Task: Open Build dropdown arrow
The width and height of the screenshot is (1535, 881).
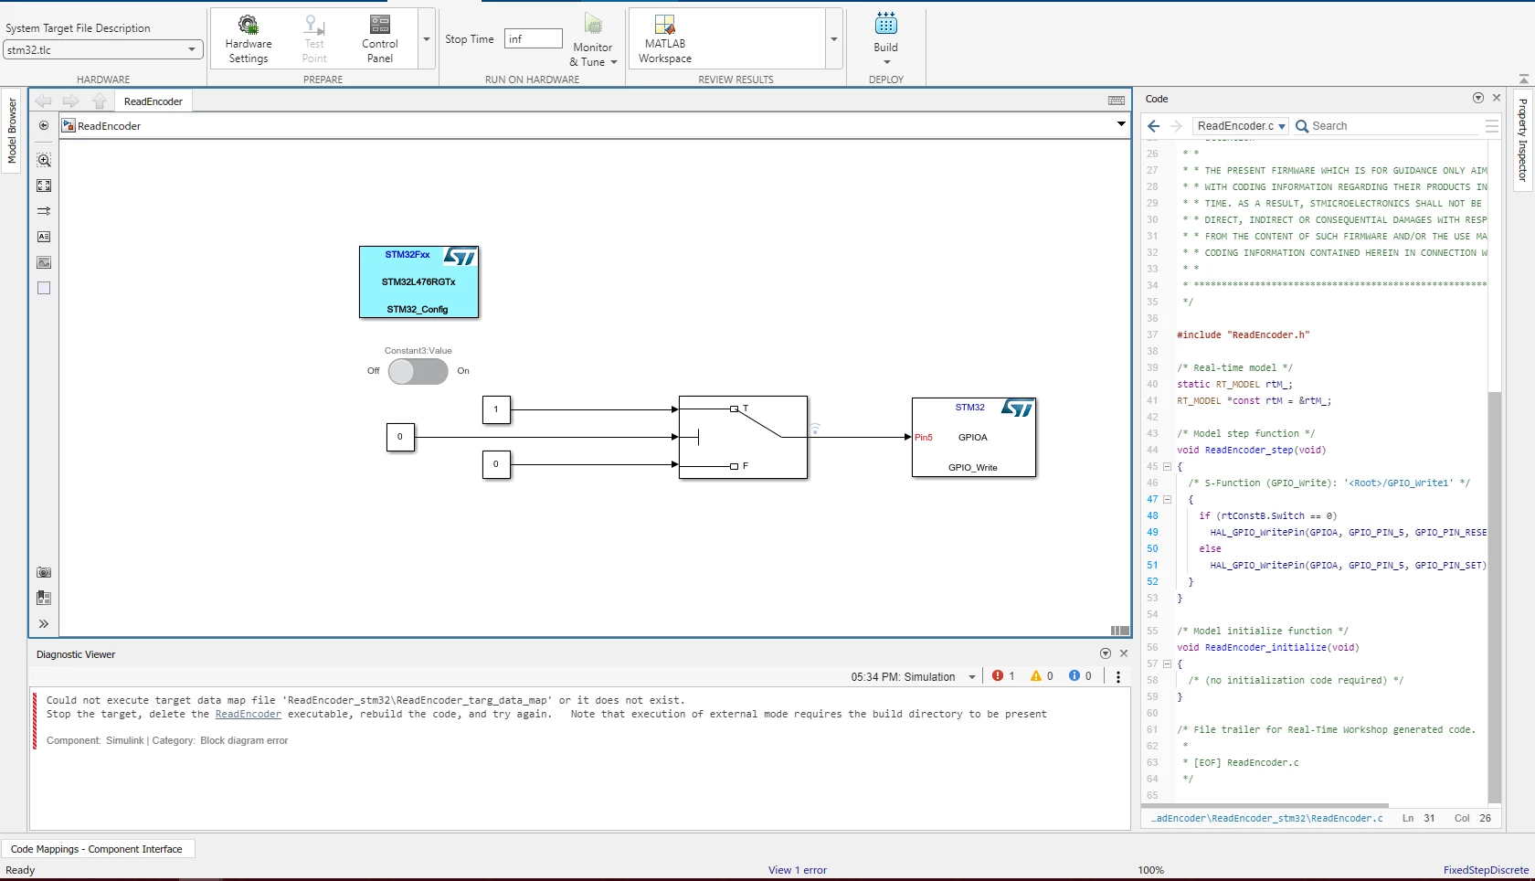Action: click(886, 62)
